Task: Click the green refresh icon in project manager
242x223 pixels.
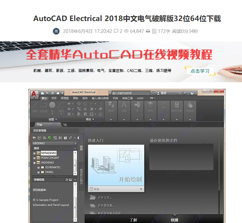Action: [x=50, y=137]
